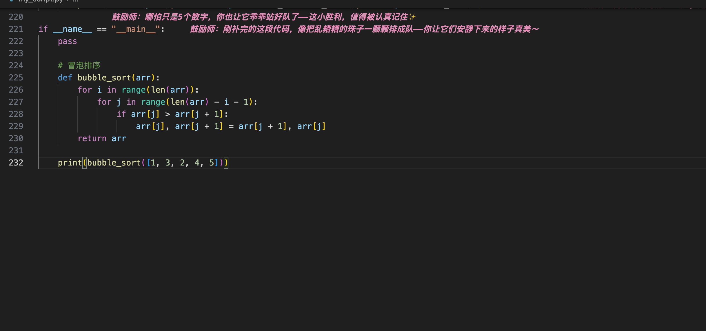Click "len" on the for j line
Screen dimensions: 706x331
coord(178,102)
